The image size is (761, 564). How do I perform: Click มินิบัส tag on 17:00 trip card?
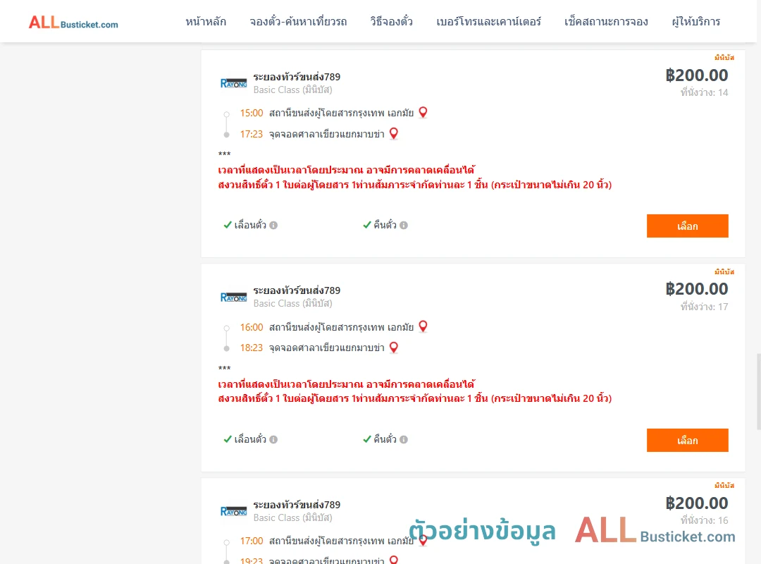point(724,485)
